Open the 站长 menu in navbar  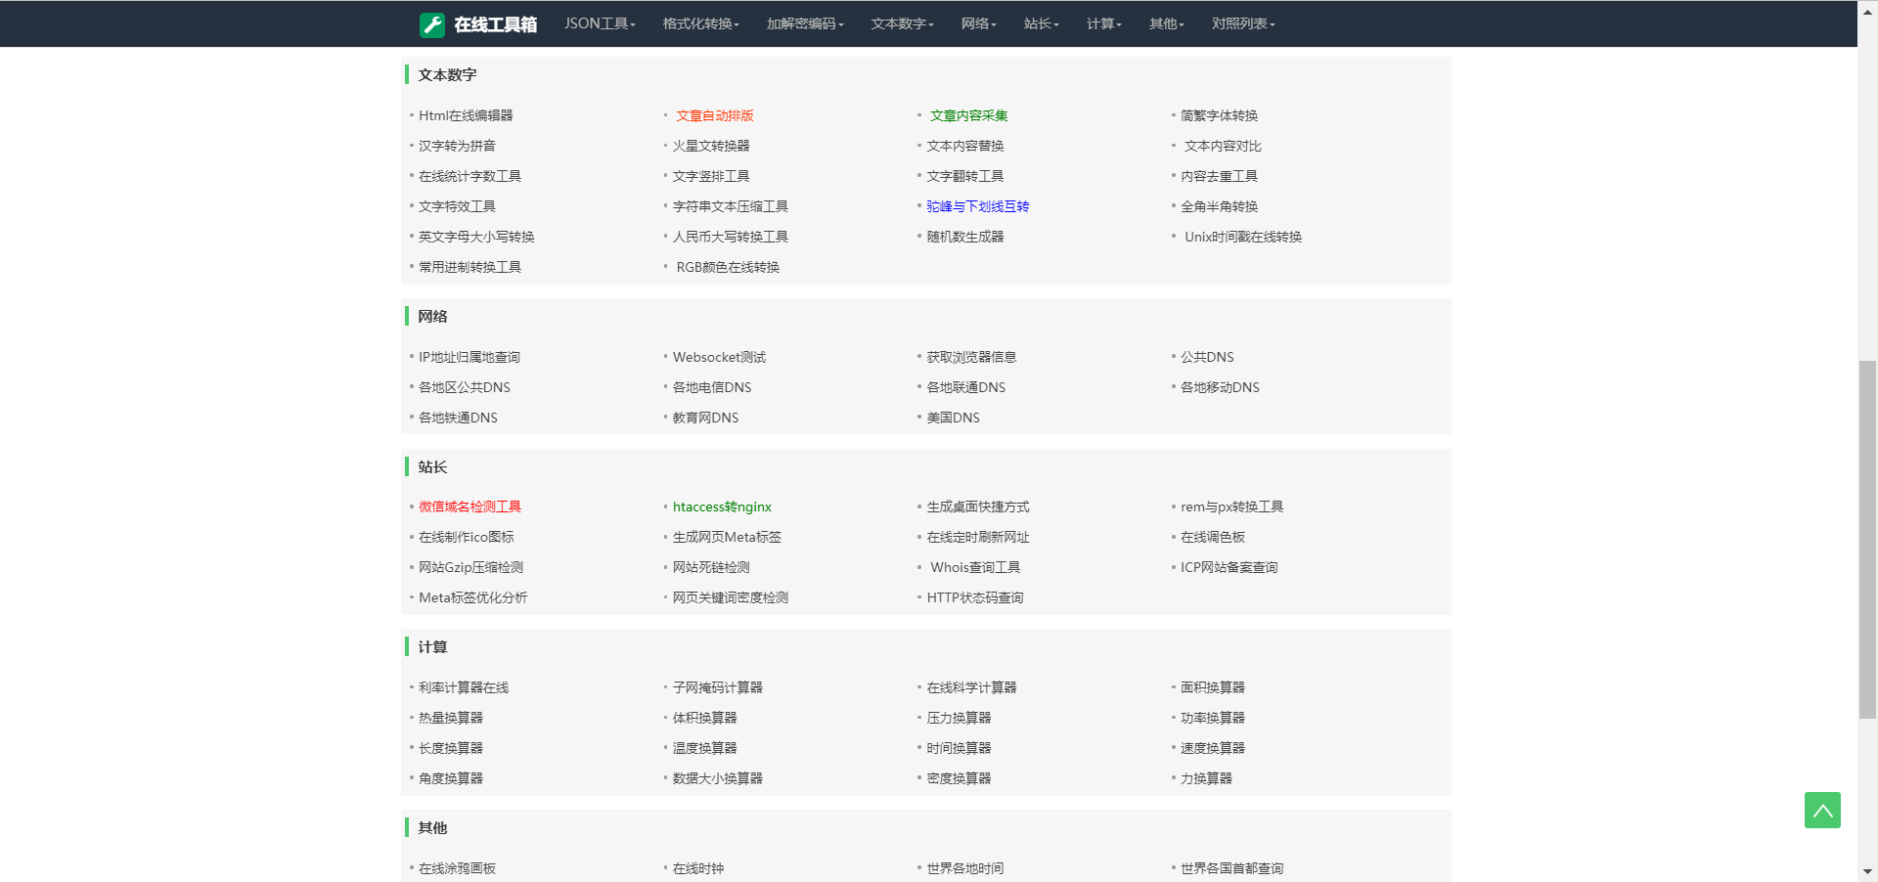(x=1041, y=23)
